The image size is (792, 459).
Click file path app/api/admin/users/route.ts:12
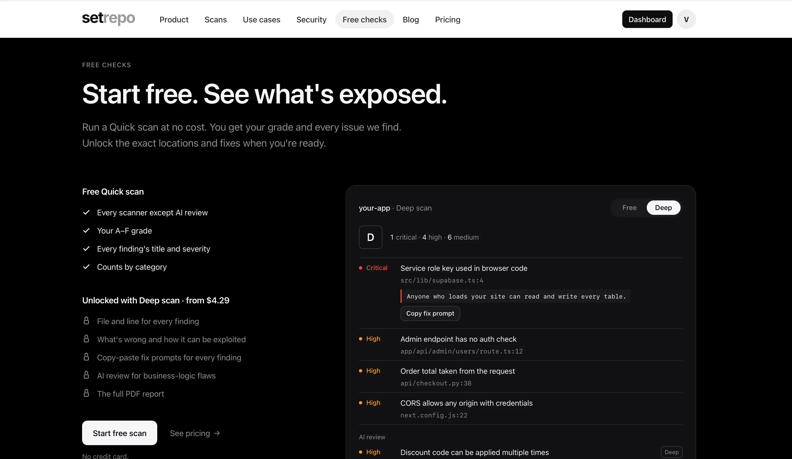coord(461,352)
